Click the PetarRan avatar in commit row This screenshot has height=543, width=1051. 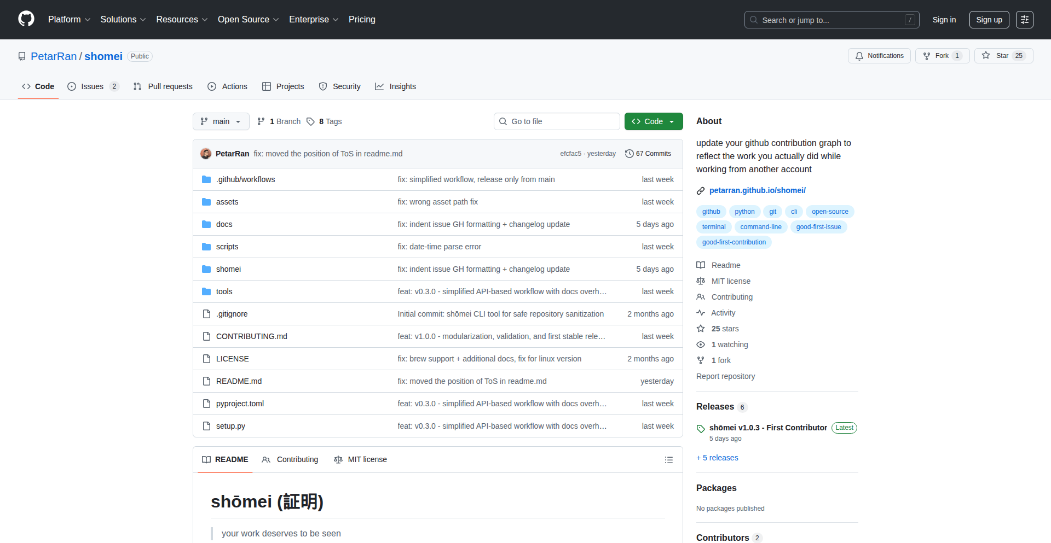[206, 154]
